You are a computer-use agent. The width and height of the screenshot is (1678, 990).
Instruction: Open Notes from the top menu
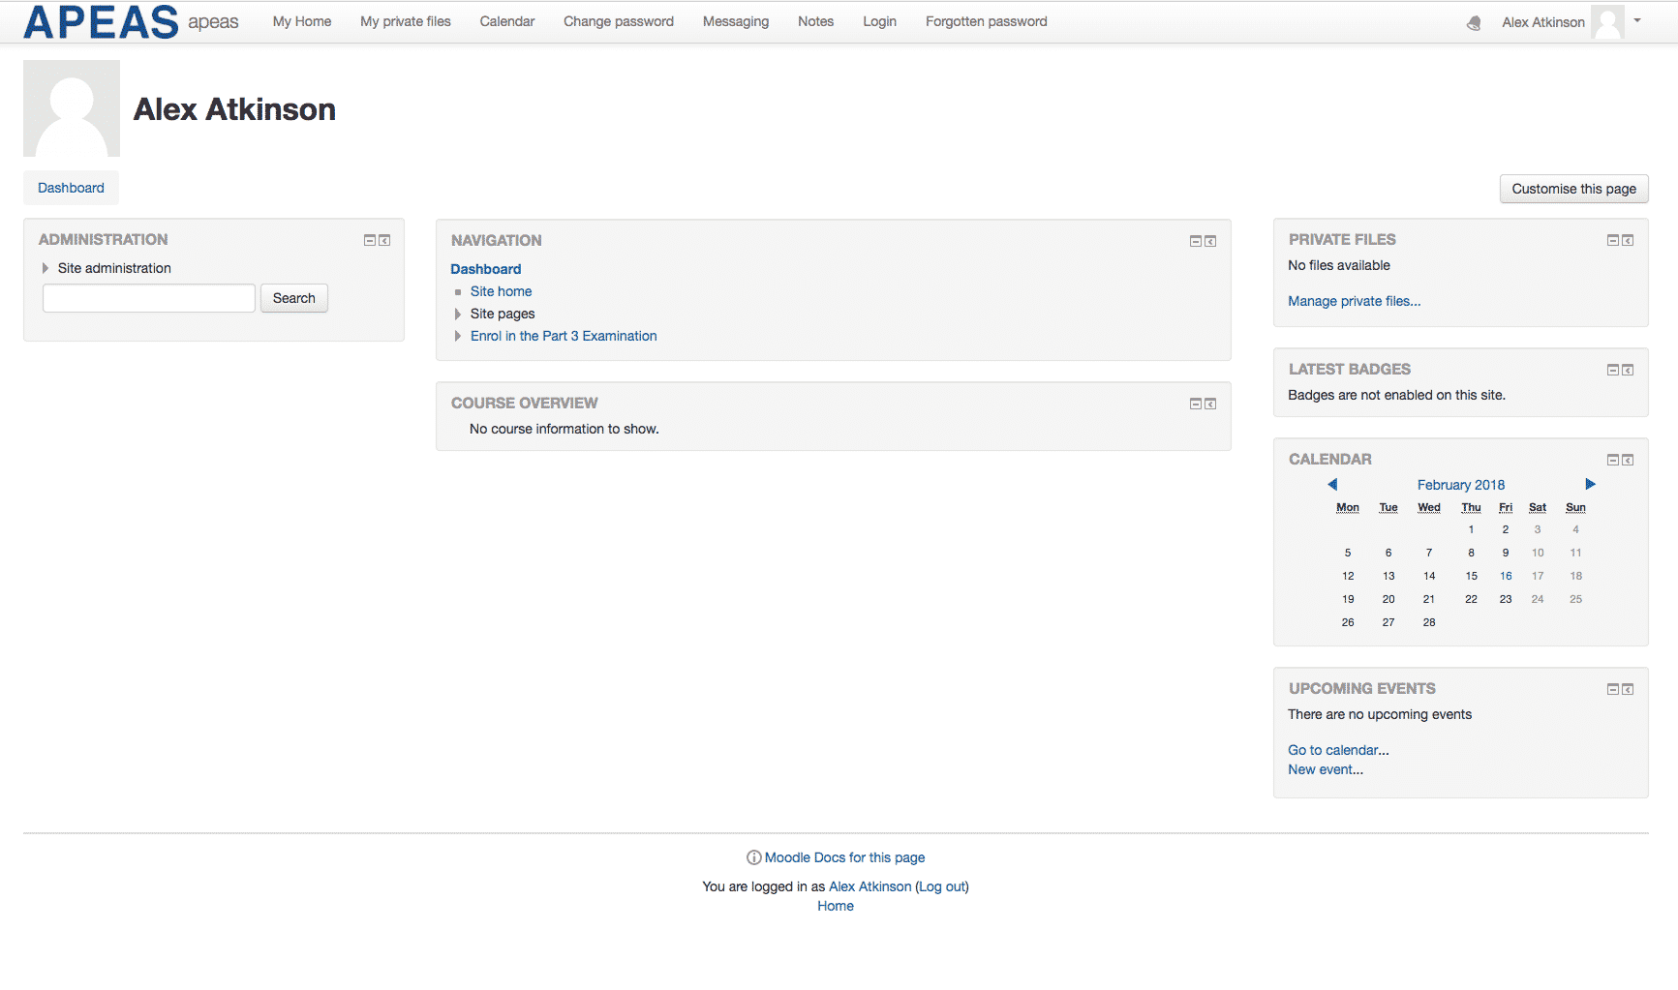815,21
